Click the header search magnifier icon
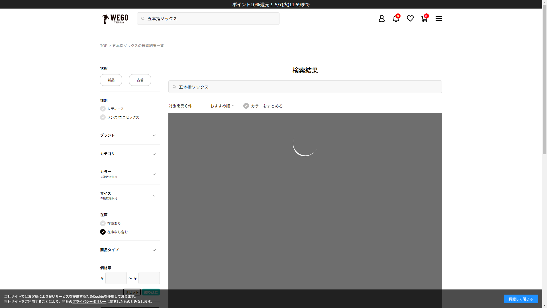This screenshot has width=547, height=308. 143,19
